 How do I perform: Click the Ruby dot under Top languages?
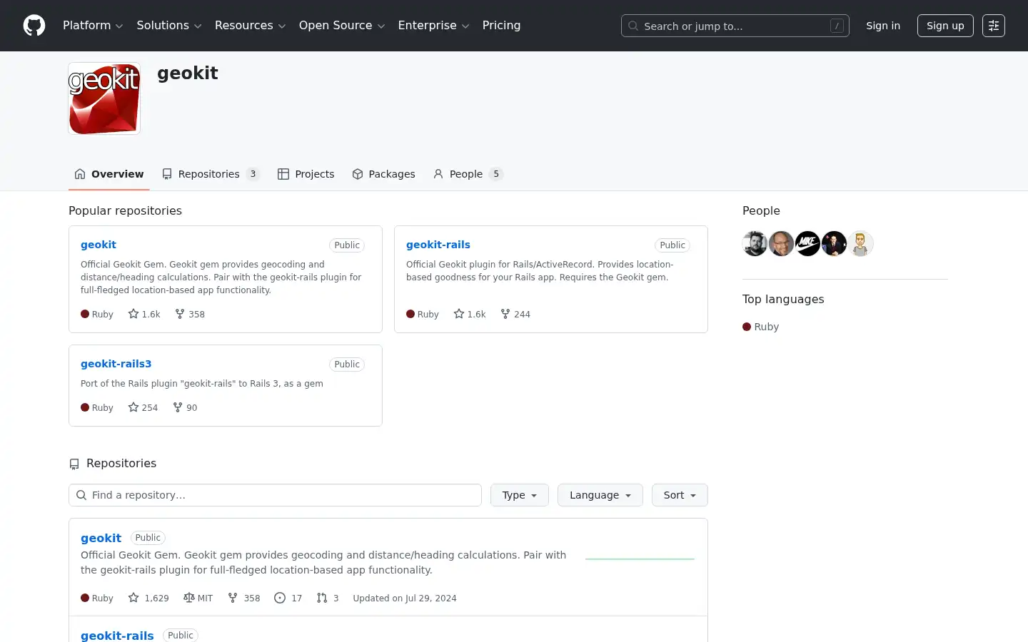click(747, 327)
